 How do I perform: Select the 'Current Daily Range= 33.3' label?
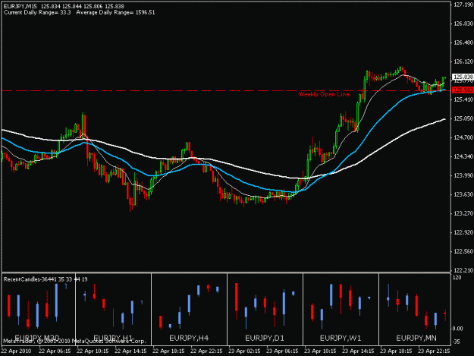coord(37,12)
